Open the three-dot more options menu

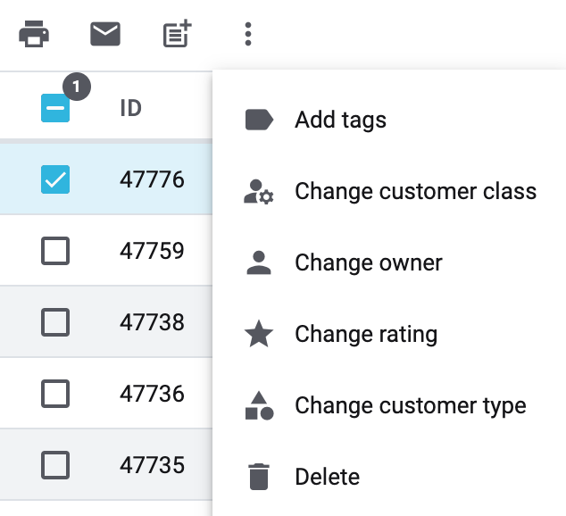click(x=248, y=35)
